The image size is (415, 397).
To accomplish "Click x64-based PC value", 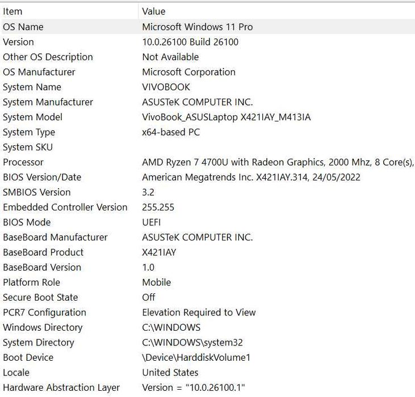I will [171, 132].
